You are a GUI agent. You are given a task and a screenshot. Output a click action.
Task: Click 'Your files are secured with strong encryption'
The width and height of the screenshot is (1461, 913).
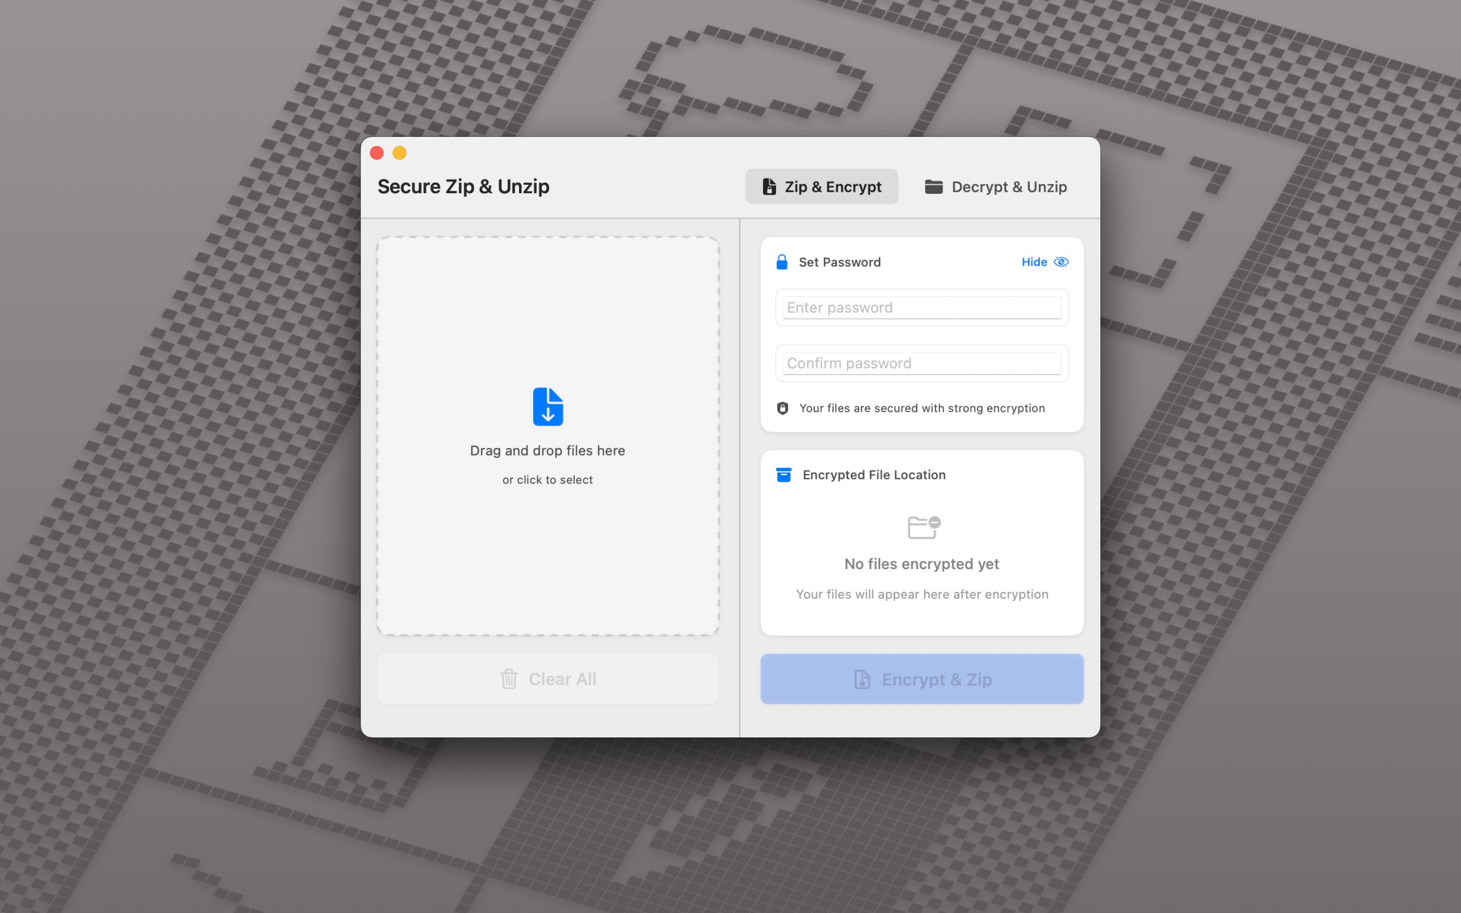point(922,408)
